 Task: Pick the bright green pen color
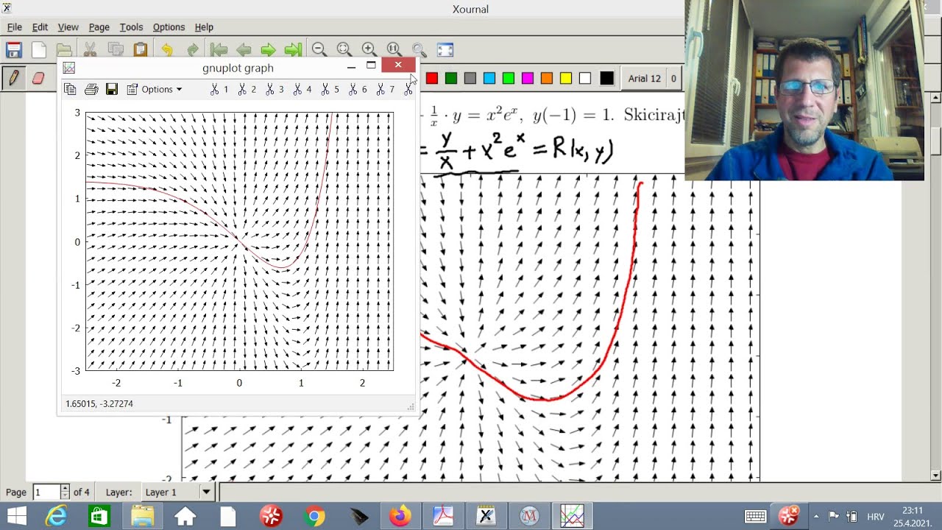coord(509,78)
